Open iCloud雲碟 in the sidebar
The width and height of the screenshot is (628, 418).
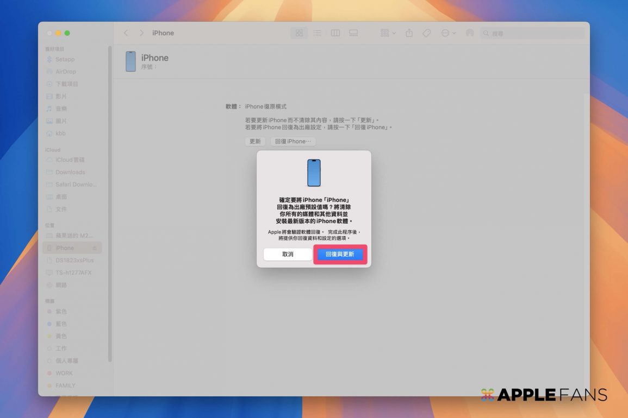click(x=70, y=160)
